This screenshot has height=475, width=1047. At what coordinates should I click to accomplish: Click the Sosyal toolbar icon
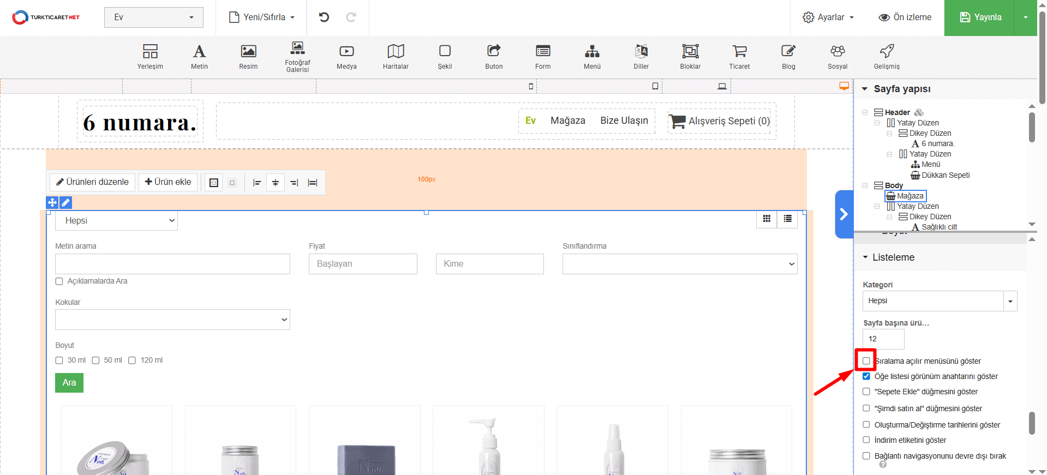pos(837,56)
